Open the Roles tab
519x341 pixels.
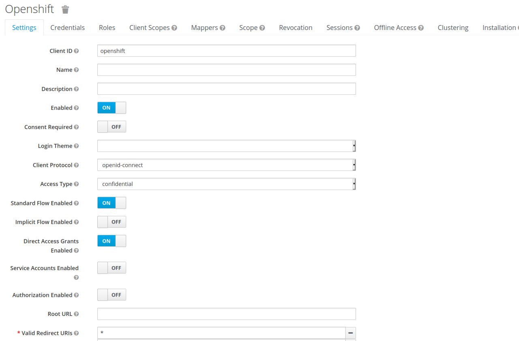[107, 28]
